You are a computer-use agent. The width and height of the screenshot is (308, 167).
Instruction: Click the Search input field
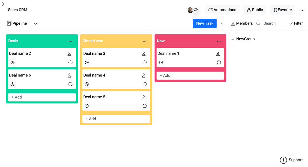pyautogui.click(x=269, y=23)
